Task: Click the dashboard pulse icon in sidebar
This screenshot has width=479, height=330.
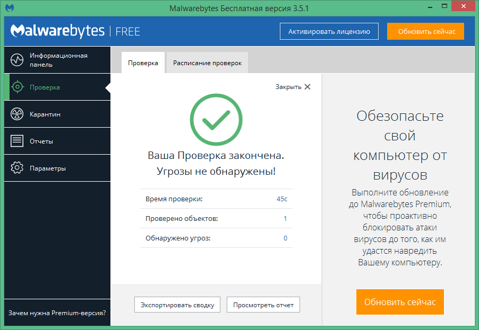Action: coord(17,60)
